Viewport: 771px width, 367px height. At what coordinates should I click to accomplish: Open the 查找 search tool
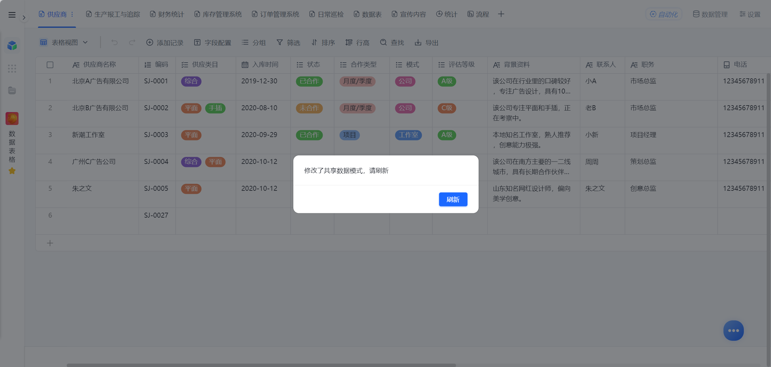pos(392,43)
